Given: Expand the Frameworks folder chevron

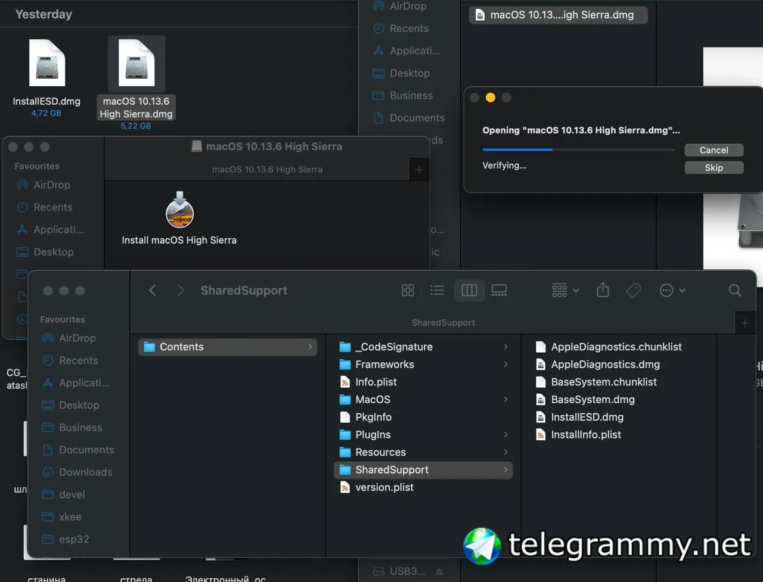Looking at the screenshot, I should 505,364.
